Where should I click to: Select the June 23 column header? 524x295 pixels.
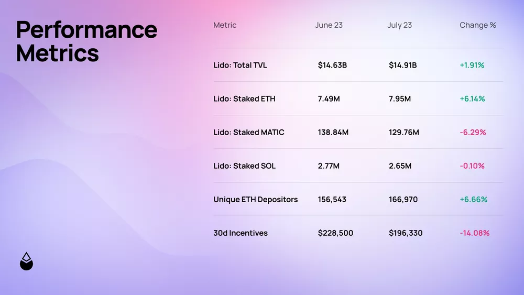point(329,25)
